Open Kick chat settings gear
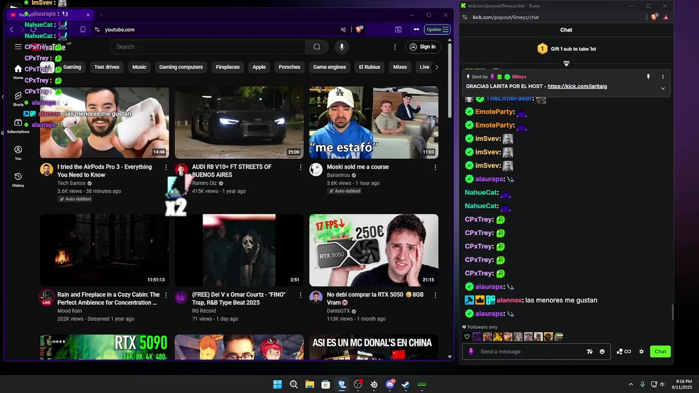Screen dimensions: 699x393 click(x=641, y=352)
